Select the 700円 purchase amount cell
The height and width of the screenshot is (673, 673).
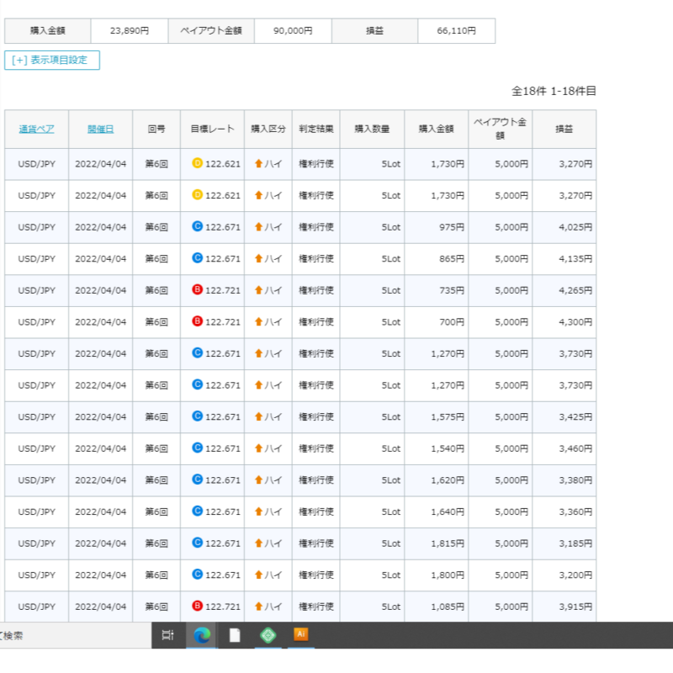pyautogui.click(x=436, y=322)
